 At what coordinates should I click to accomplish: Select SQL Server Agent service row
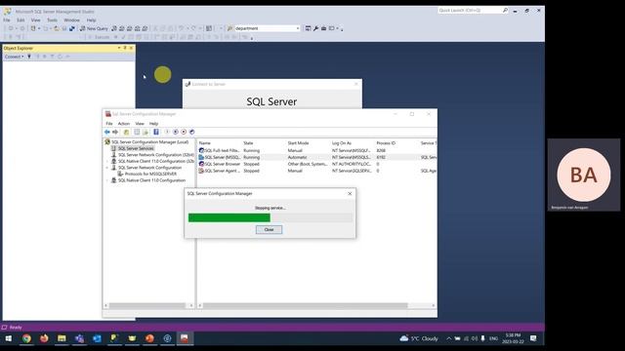[316, 171]
